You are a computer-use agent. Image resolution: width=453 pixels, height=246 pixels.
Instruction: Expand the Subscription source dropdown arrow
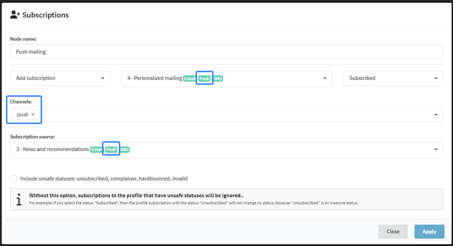[436, 150]
